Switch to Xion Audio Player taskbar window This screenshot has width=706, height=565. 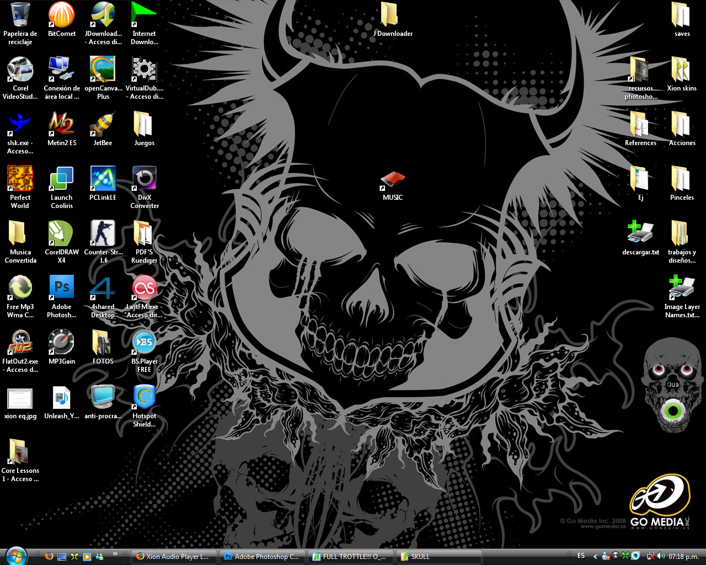[x=174, y=556]
